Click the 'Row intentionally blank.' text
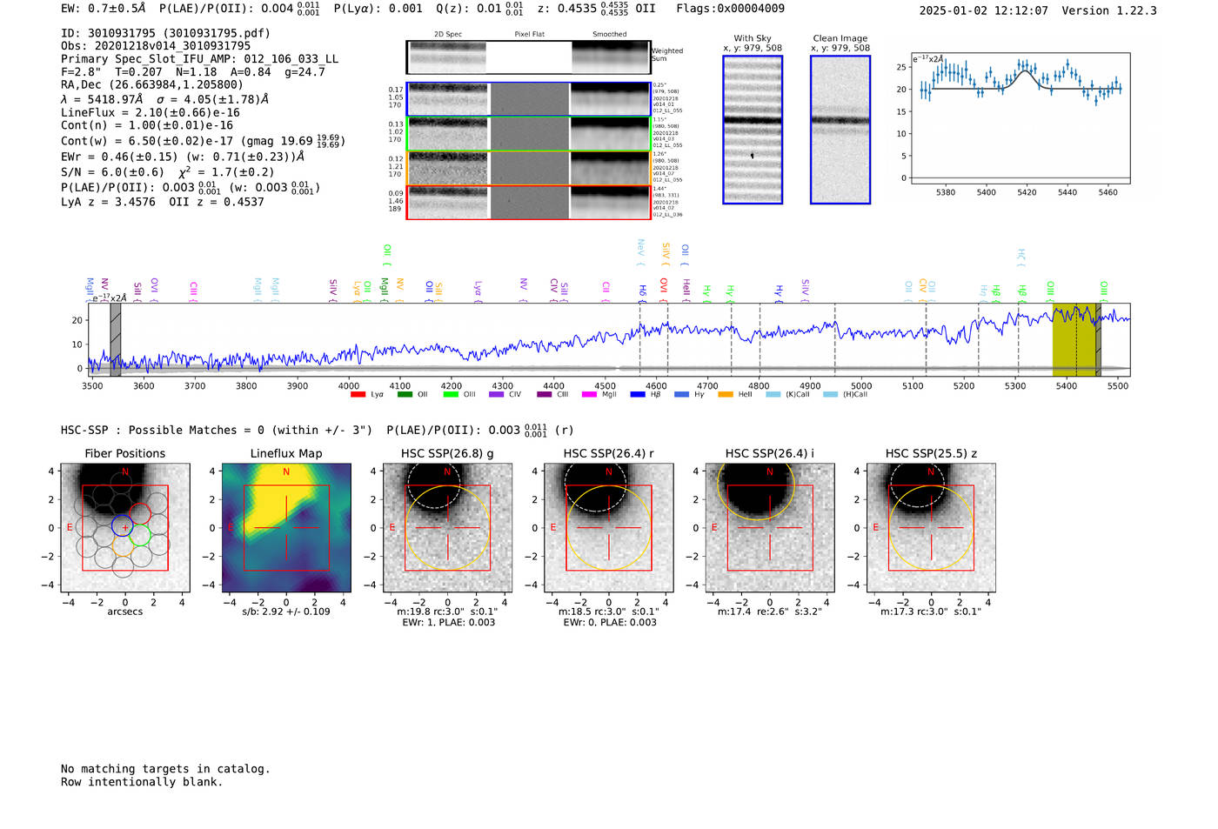 [x=142, y=782]
